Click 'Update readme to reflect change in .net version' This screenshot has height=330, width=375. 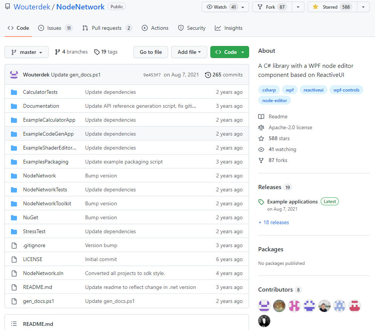pos(140,287)
